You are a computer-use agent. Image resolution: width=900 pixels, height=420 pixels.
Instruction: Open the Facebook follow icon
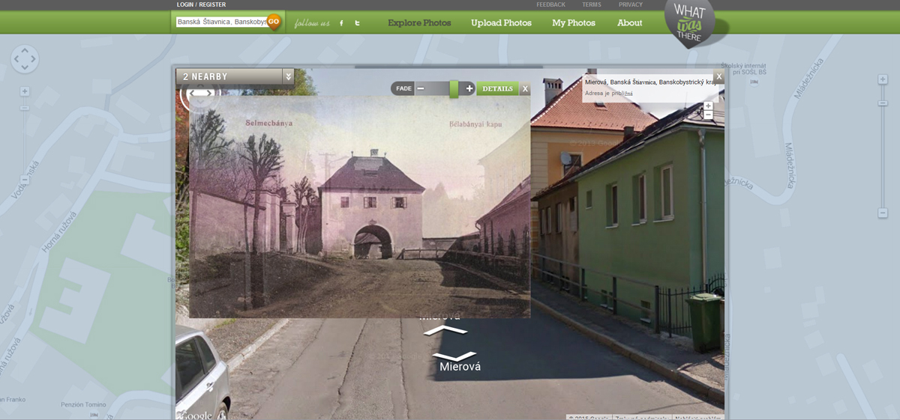[341, 23]
